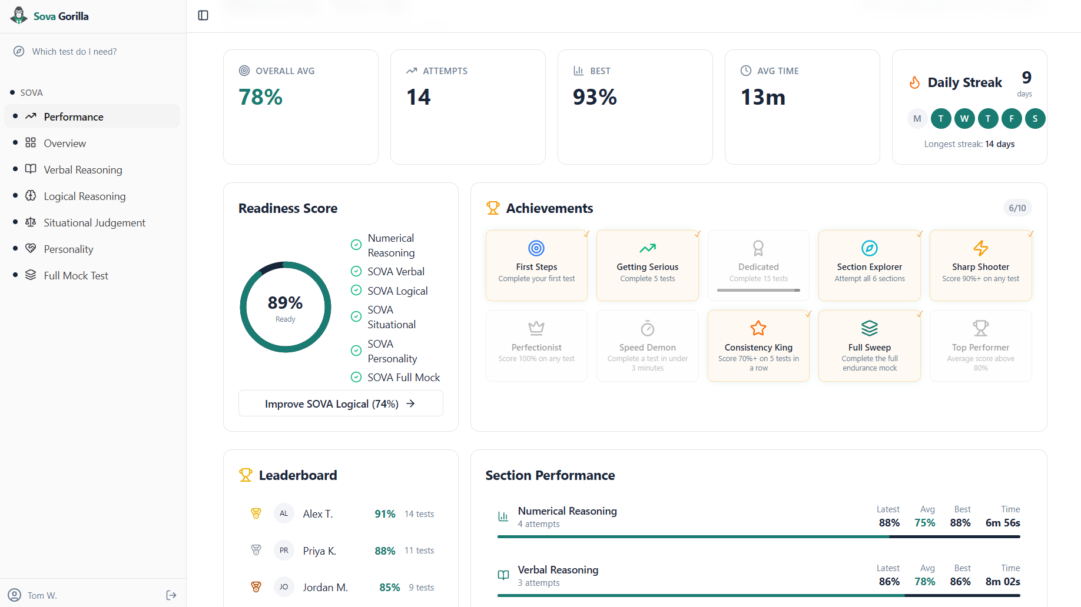
Task: Click the SOVA Personality check circle
Action: point(356,351)
